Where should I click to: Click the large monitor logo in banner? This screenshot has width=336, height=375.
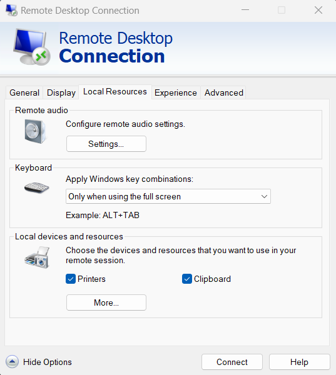pos(32,47)
